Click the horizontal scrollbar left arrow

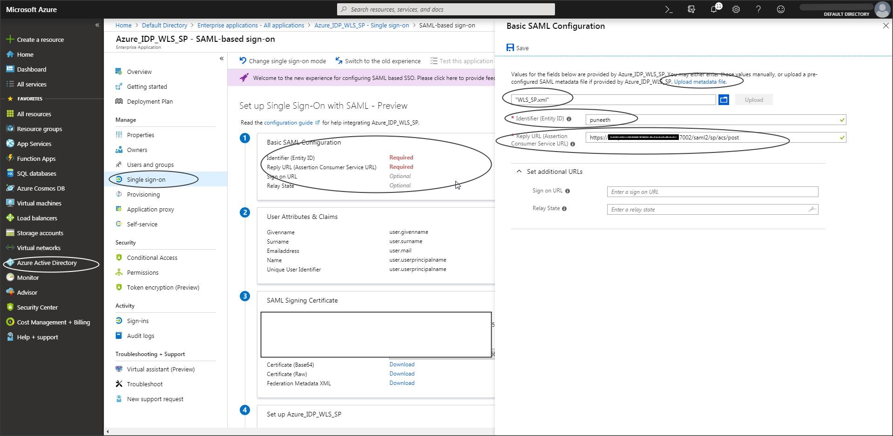click(108, 432)
